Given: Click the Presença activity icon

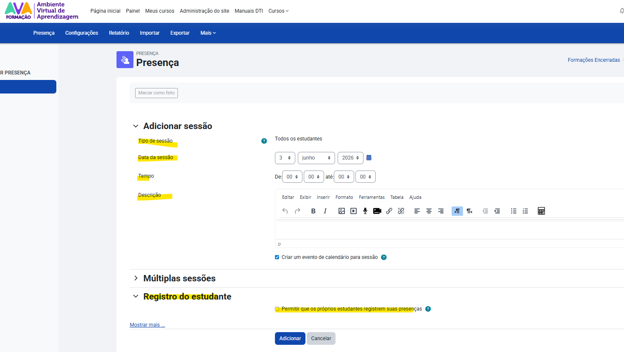Looking at the screenshot, I should click(x=125, y=60).
